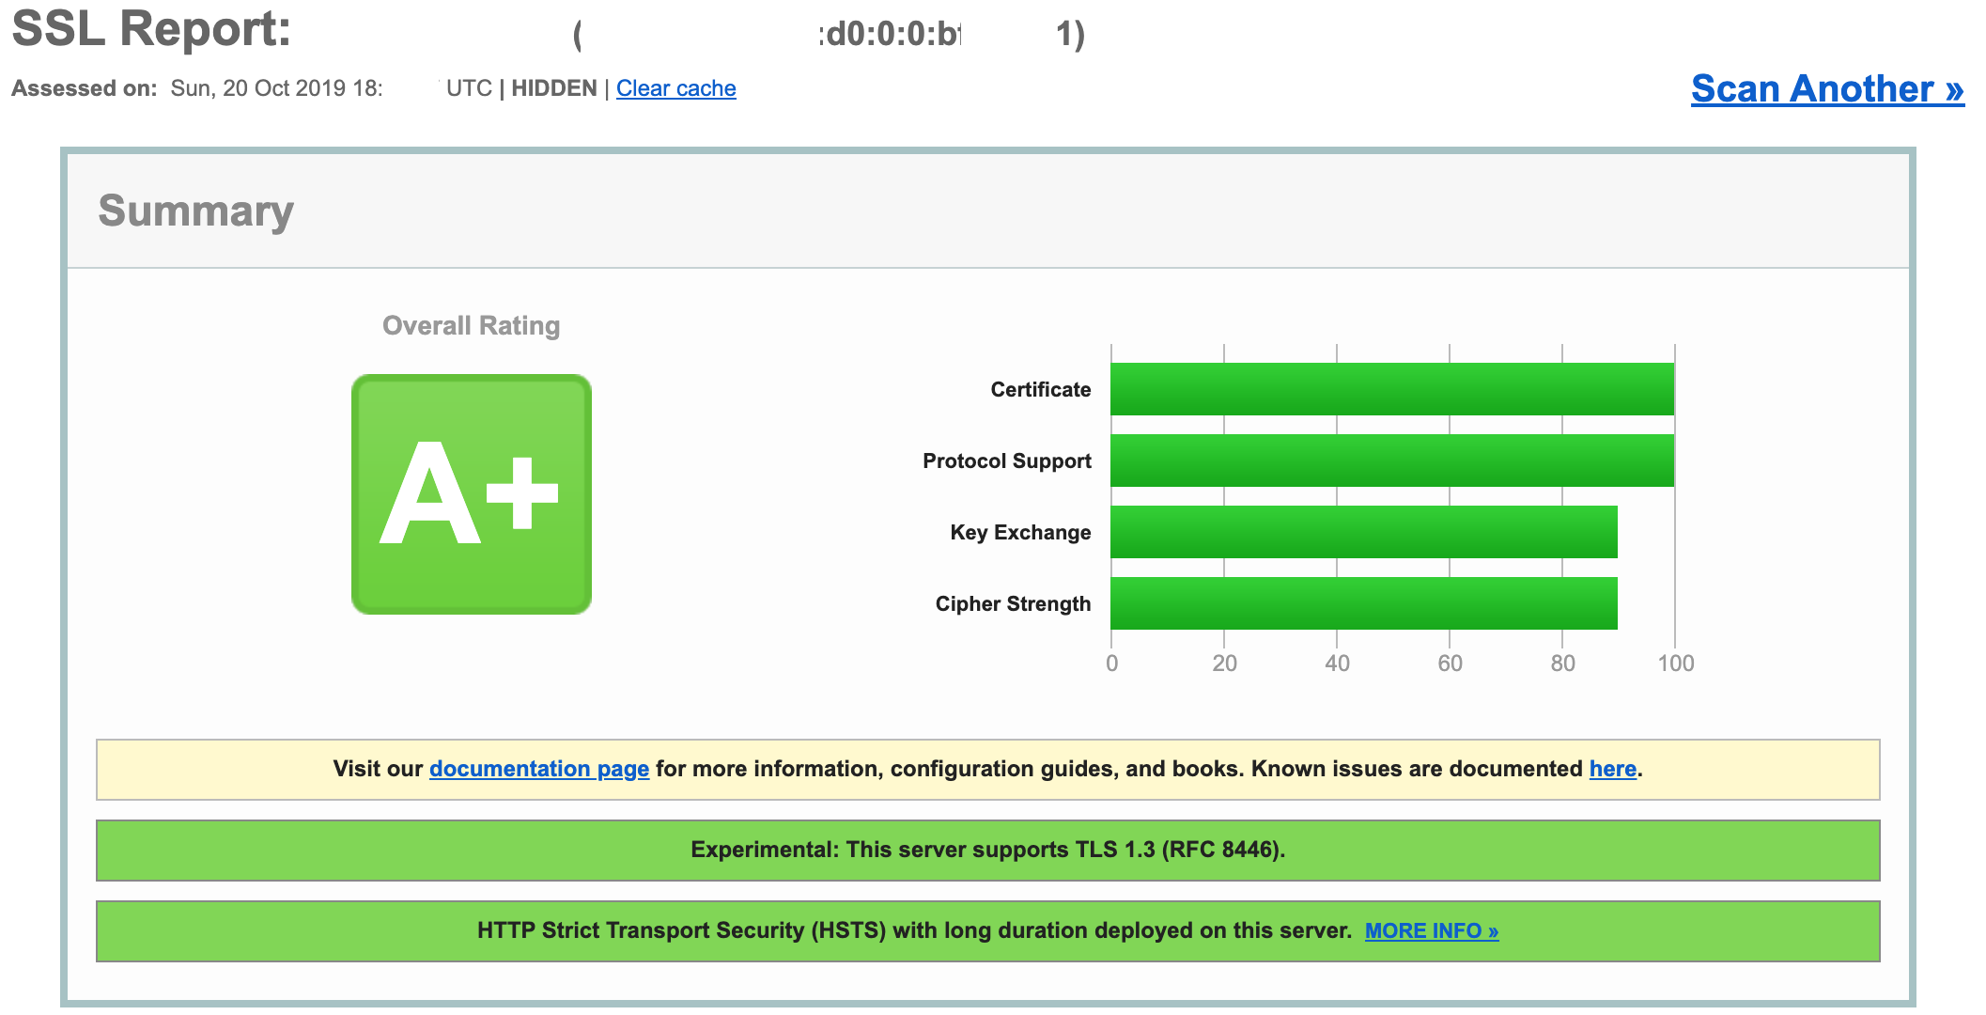Viewport: 1986px width, 1015px height.
Task: Click the HIDDEN status label
Action: click(552, 87)
